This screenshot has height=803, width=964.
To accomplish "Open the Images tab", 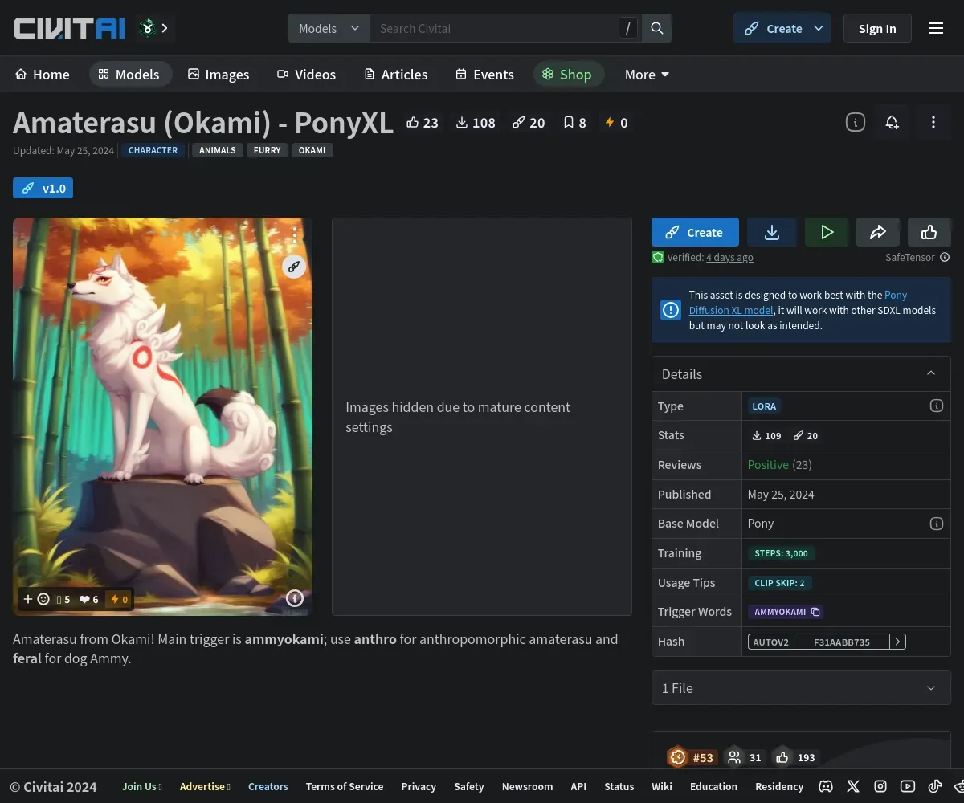I will pos(219,75).
